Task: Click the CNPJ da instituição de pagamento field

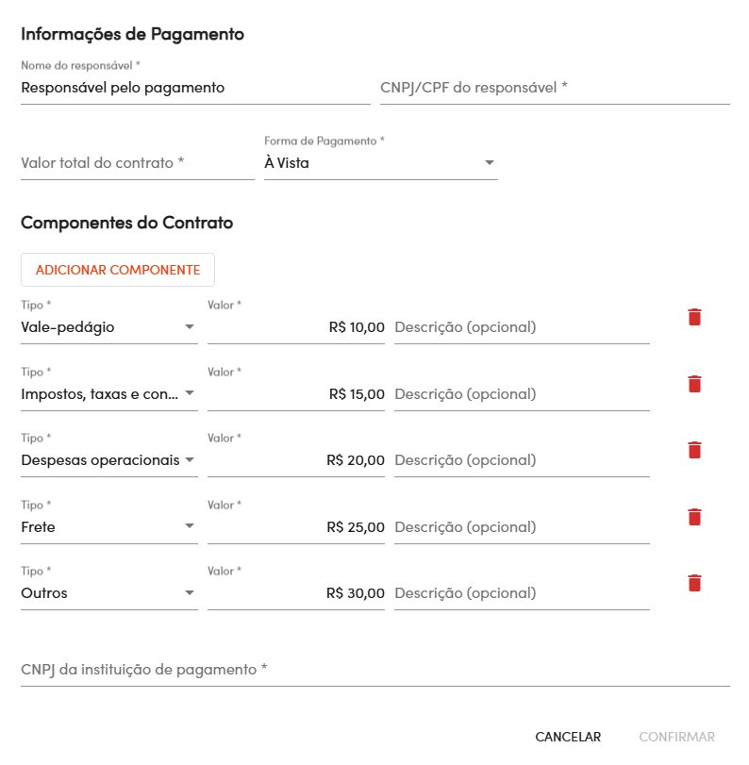Action: pyautogui.click(x=374, y=670)
